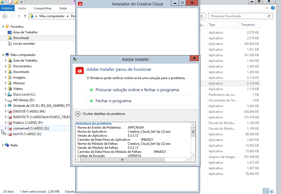The image size is (281, 194).
Task: Open the Arquivo menu
Action: point(7,8)
